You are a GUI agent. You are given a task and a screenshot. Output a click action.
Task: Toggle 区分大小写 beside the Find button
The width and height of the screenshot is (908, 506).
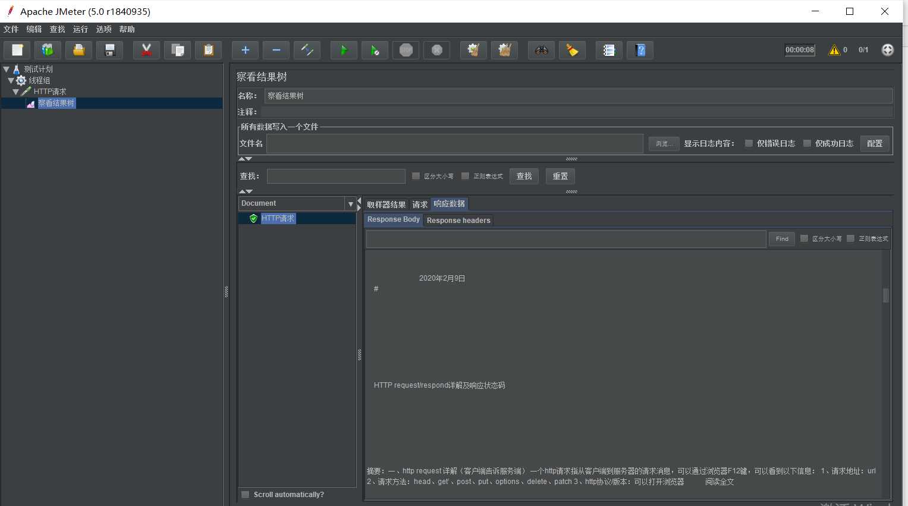[804, 238]
